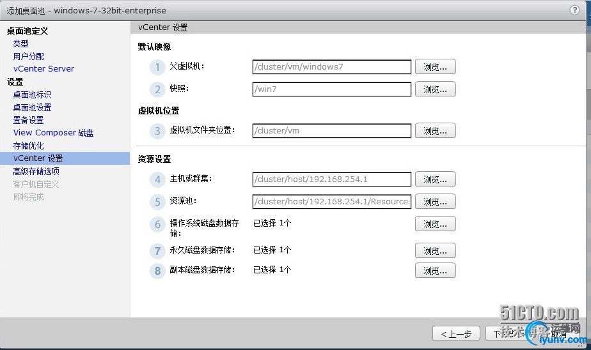Screen dimensions: 591x350
Task: Click the '已选择 1个' text for replica disk datastore
Action: (x=272, y=270)
